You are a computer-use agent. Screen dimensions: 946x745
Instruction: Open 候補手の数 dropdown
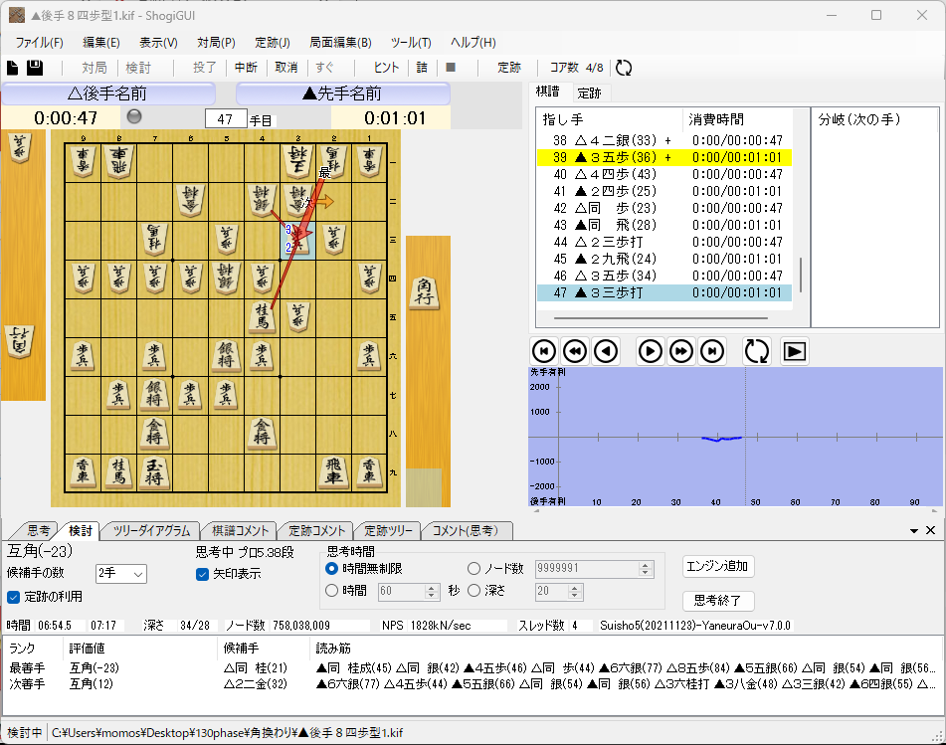click(121, 574)
